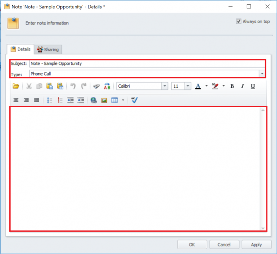The height and width of the screenshot is (254, 277).
Task: Apply Italic formatting
Action: point(242,86)
